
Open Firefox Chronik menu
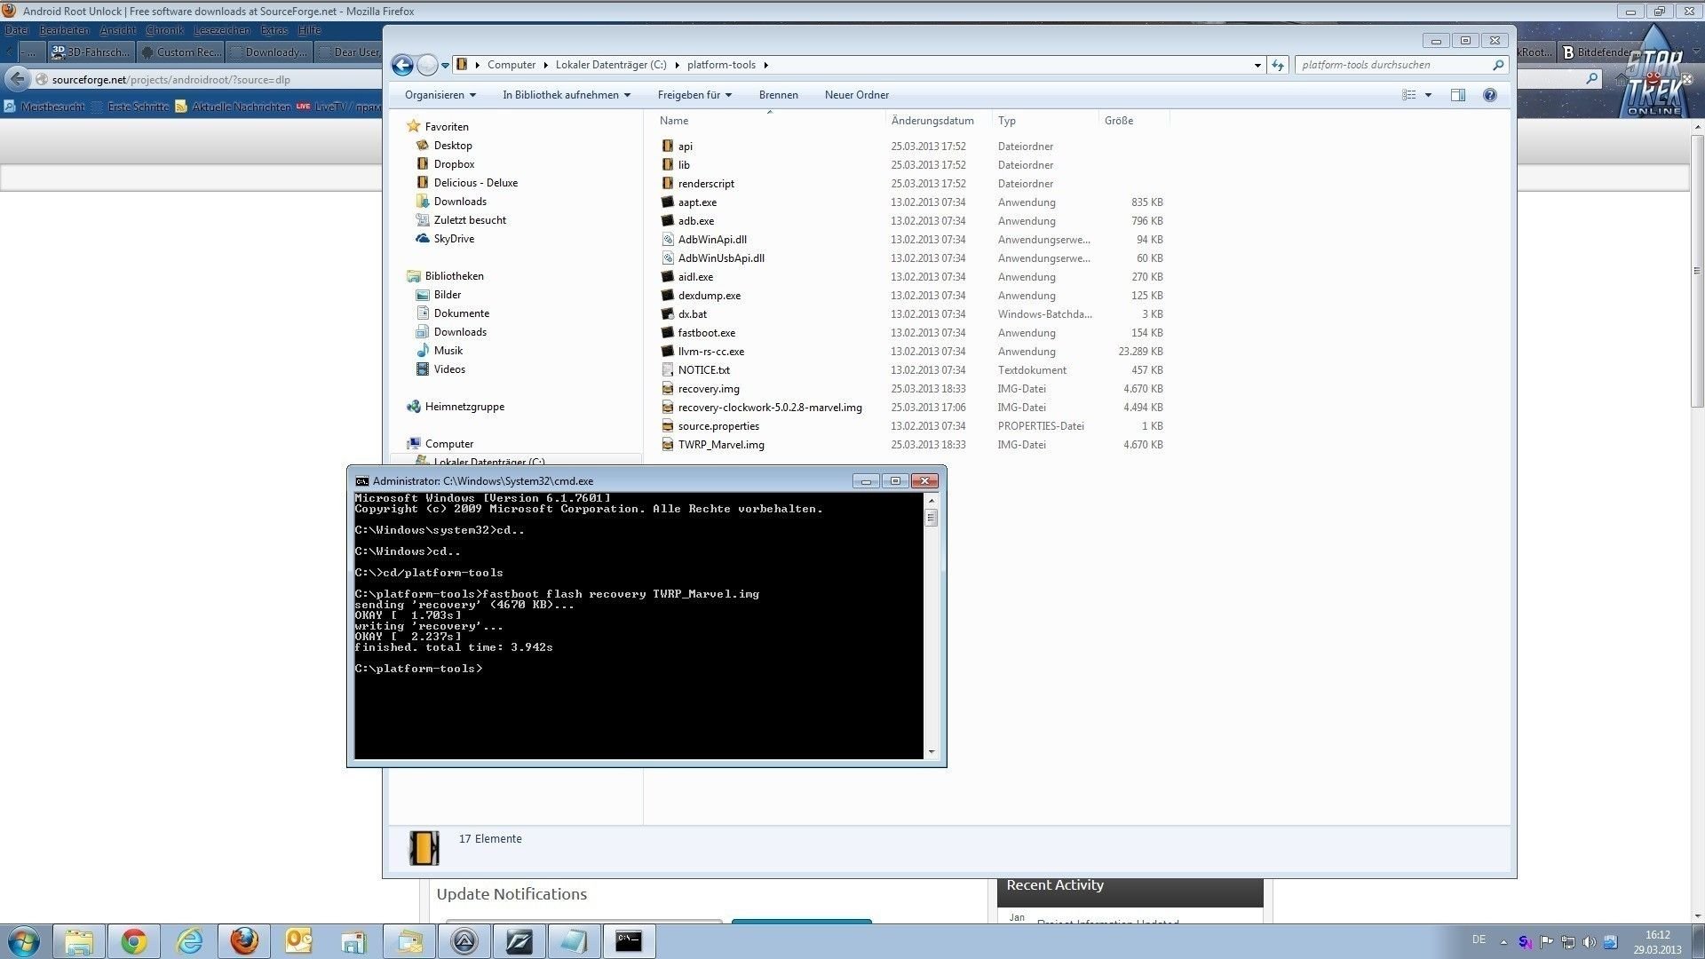(x=164, y=30)
